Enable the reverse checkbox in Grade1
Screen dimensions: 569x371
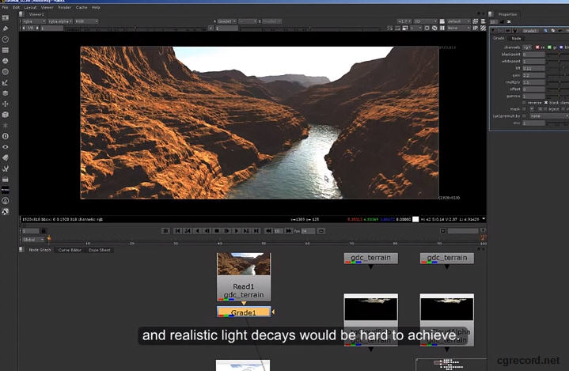[524, 103]
